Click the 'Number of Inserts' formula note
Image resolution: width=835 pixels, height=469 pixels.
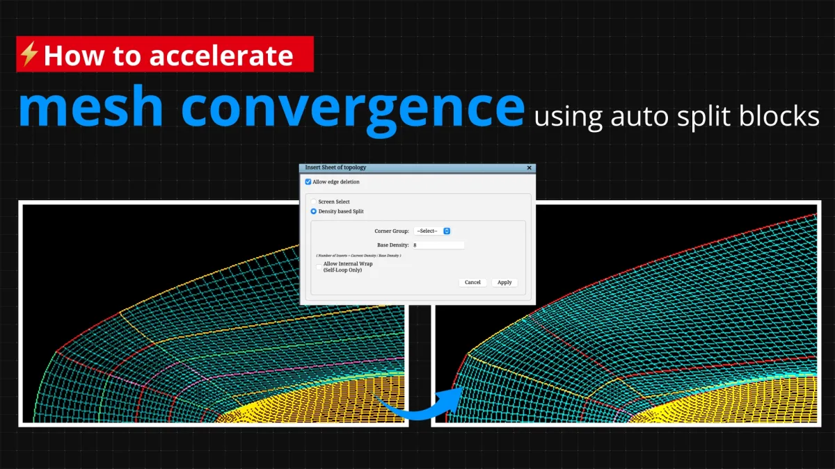[358, 256]
